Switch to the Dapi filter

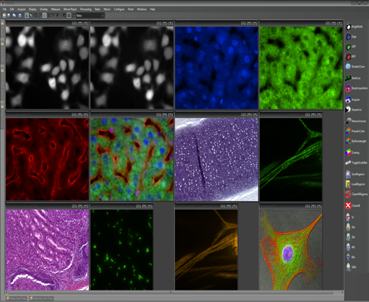click(x=348, y=36)
